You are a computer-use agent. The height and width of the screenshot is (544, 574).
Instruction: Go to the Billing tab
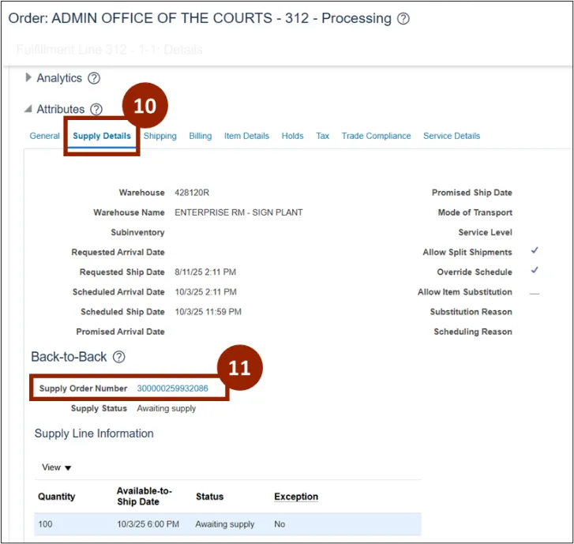(x=200, y=136)
